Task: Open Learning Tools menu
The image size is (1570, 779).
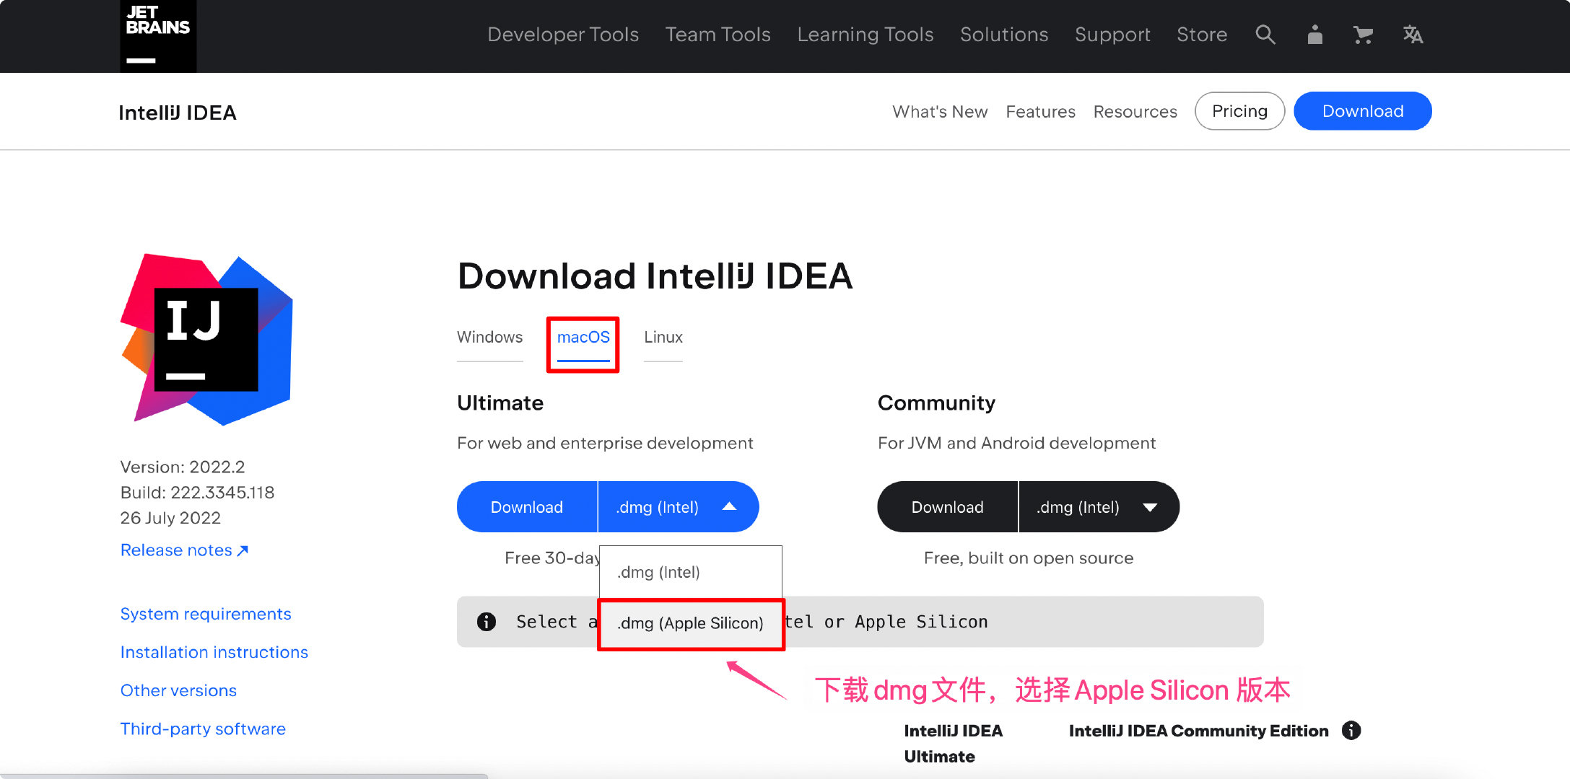Action: click(865, 35)
